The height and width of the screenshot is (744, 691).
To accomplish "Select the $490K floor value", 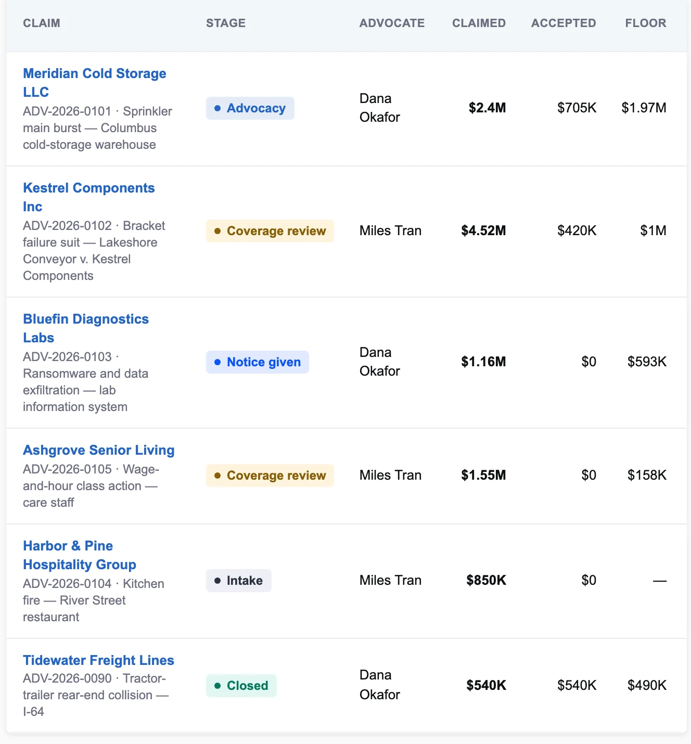I will click(647, 685).
